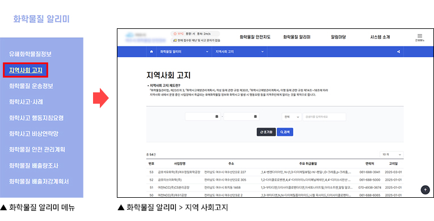Click the start date input field
The image size is (434, 221).
click(x=203, y=117)
